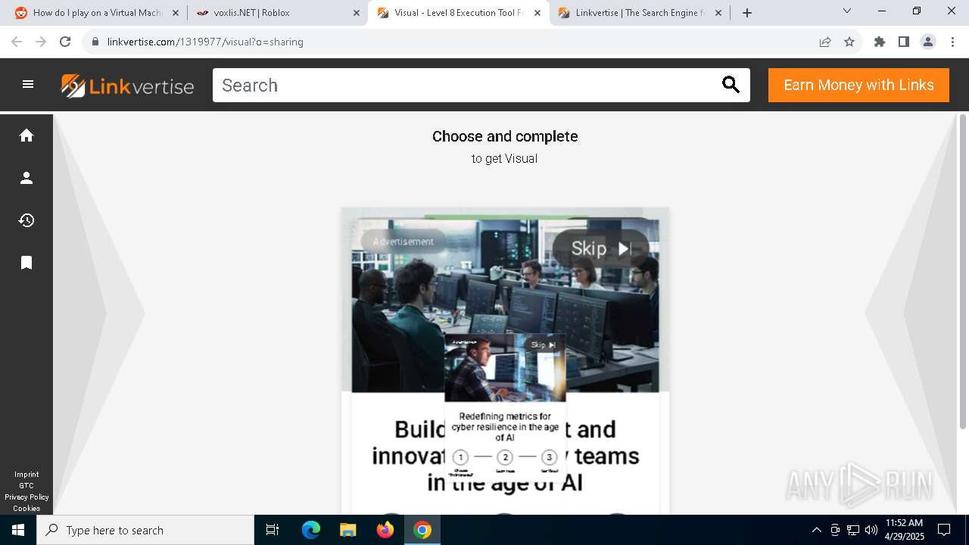Open volume control in system tray
Image resolution: width=969 pixels, height=545 pixels.
871,530
